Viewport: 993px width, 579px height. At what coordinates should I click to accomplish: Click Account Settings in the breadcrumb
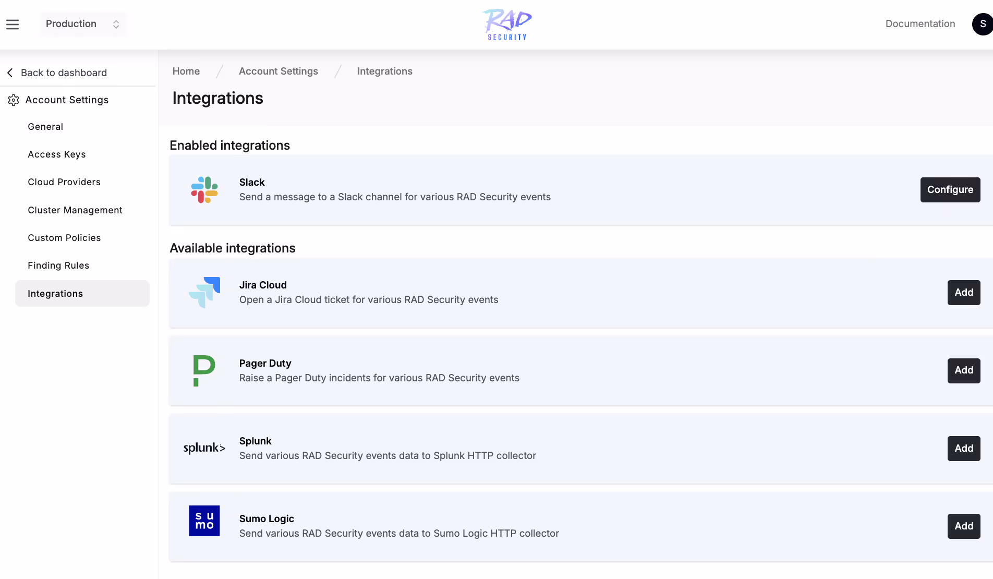click(278, 71)
